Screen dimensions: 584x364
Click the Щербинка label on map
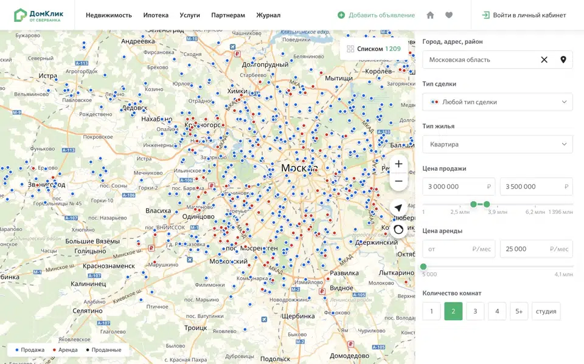(x=298, y=316)
